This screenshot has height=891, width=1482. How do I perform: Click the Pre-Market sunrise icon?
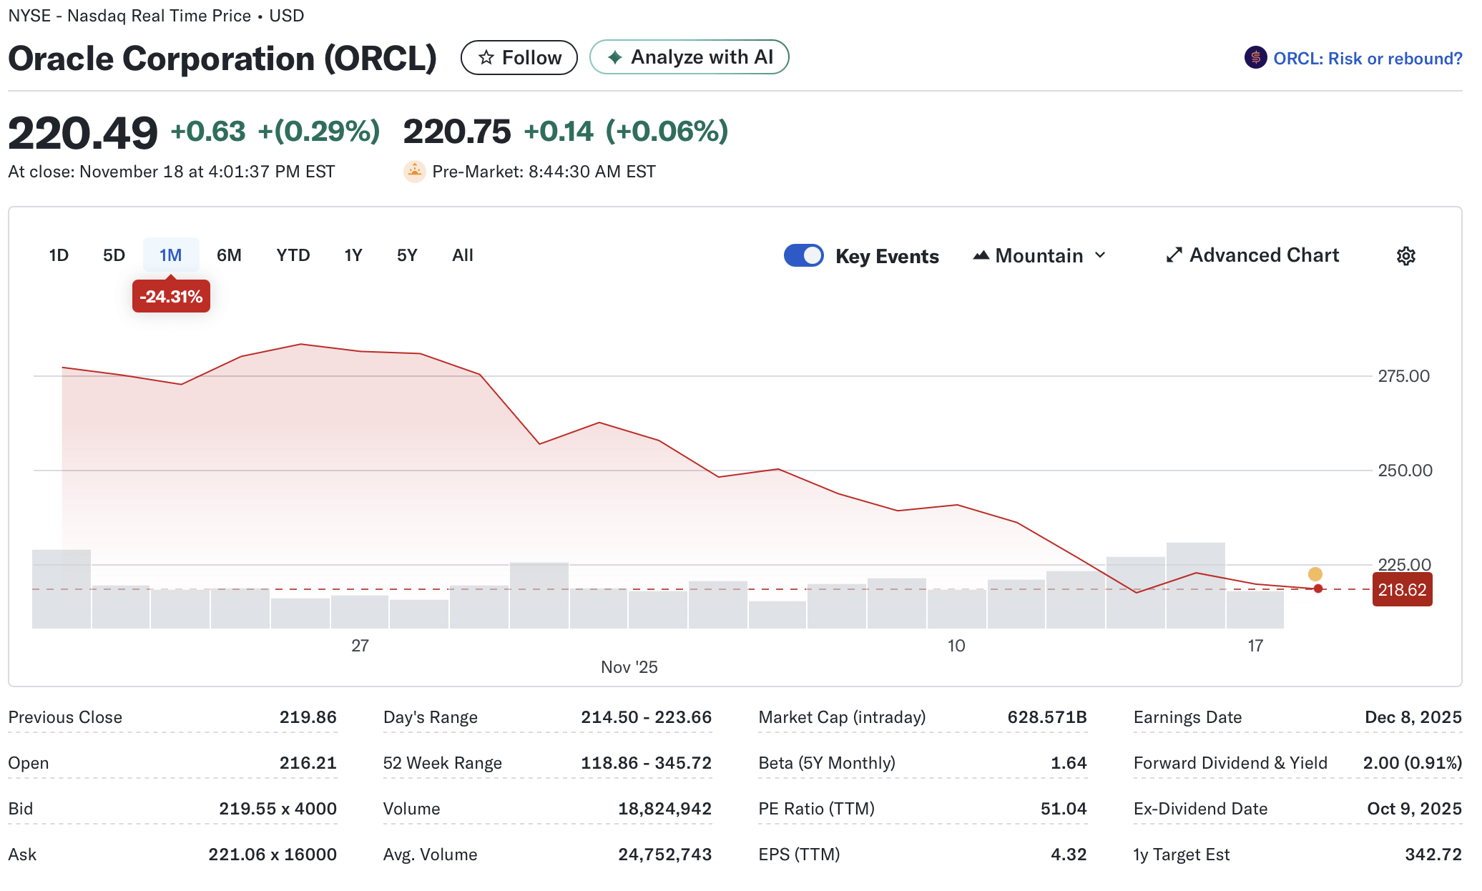coord(414,172)
